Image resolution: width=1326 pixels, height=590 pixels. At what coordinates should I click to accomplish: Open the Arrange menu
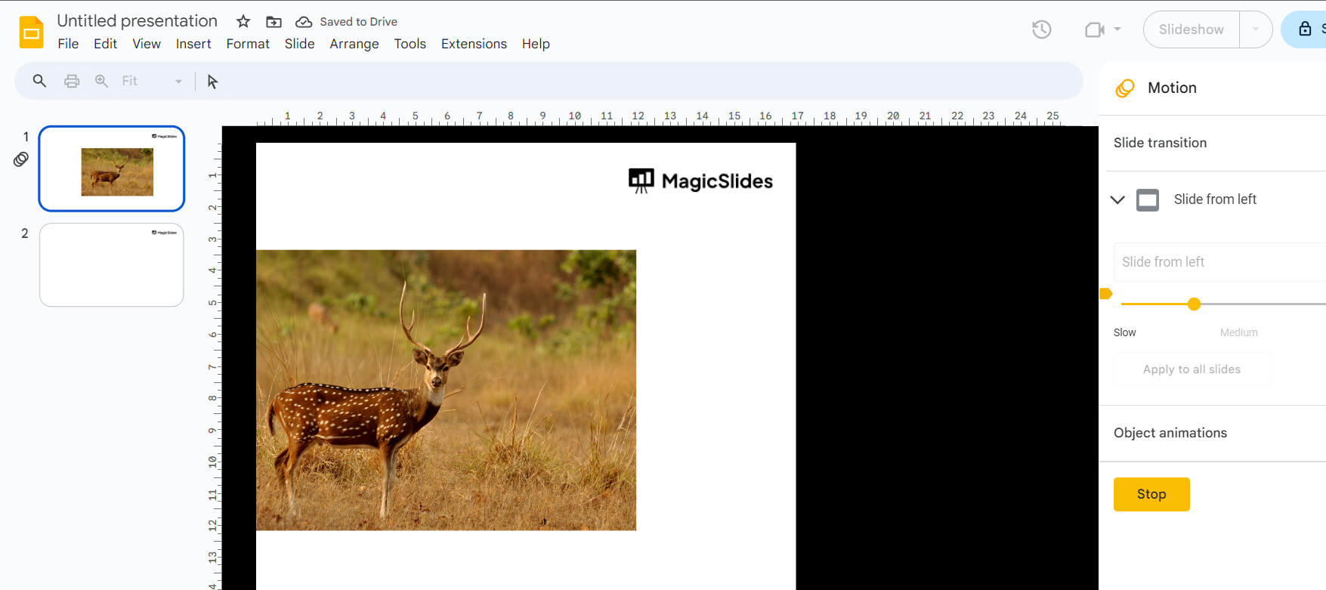[354, 44]
